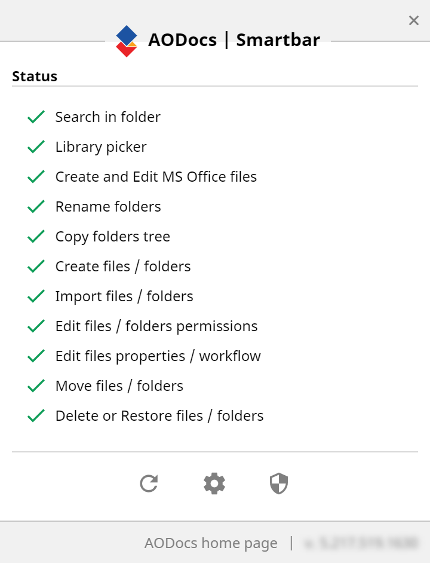430x563 pixels.
Task: Select Edit files properties / workflow entry
Action: click(158, 356)
